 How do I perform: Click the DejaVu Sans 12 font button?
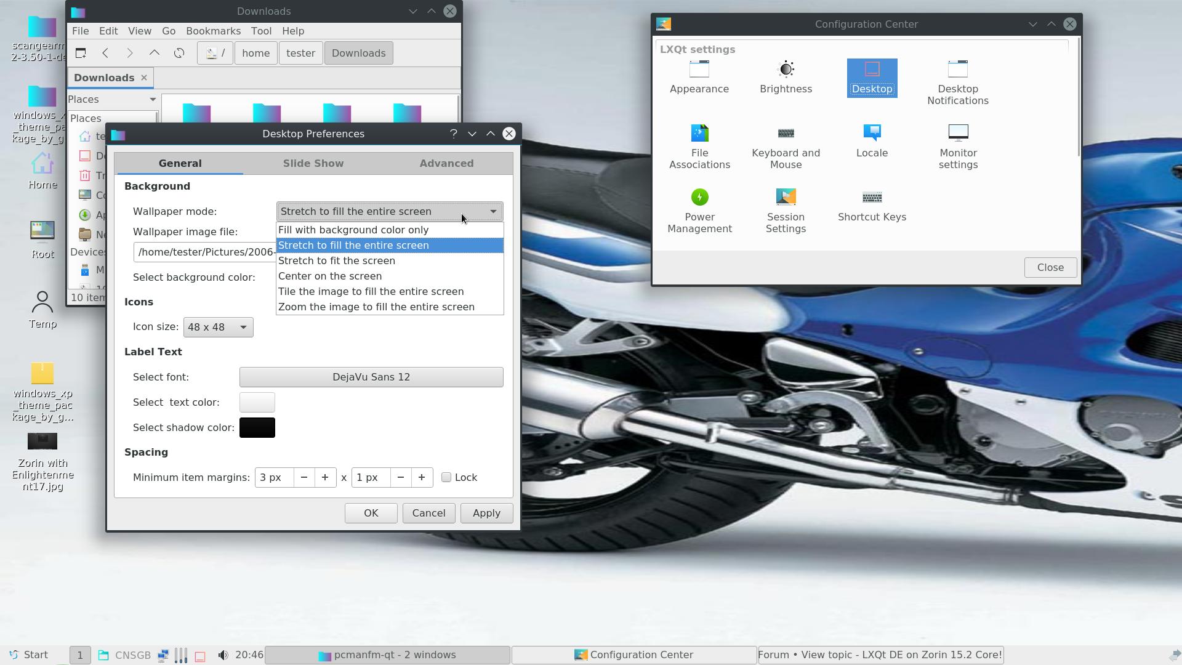tap(371, 377)
